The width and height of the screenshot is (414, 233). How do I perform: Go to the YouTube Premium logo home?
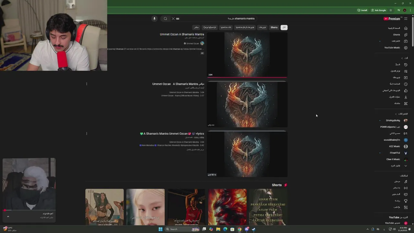click(x=392, y=19)
